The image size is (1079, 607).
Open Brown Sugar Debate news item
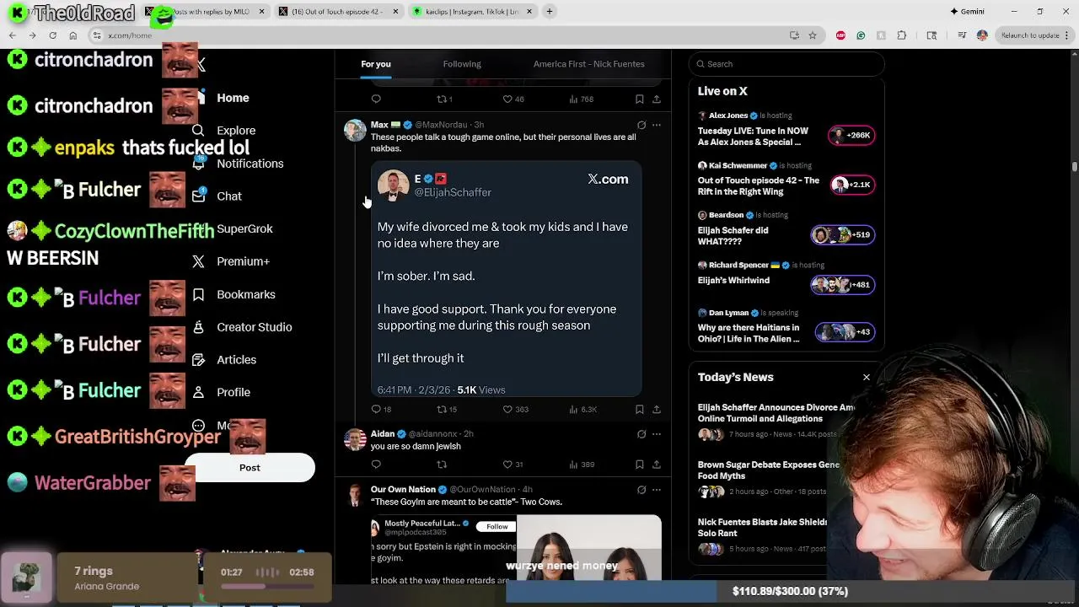[769, 479]
